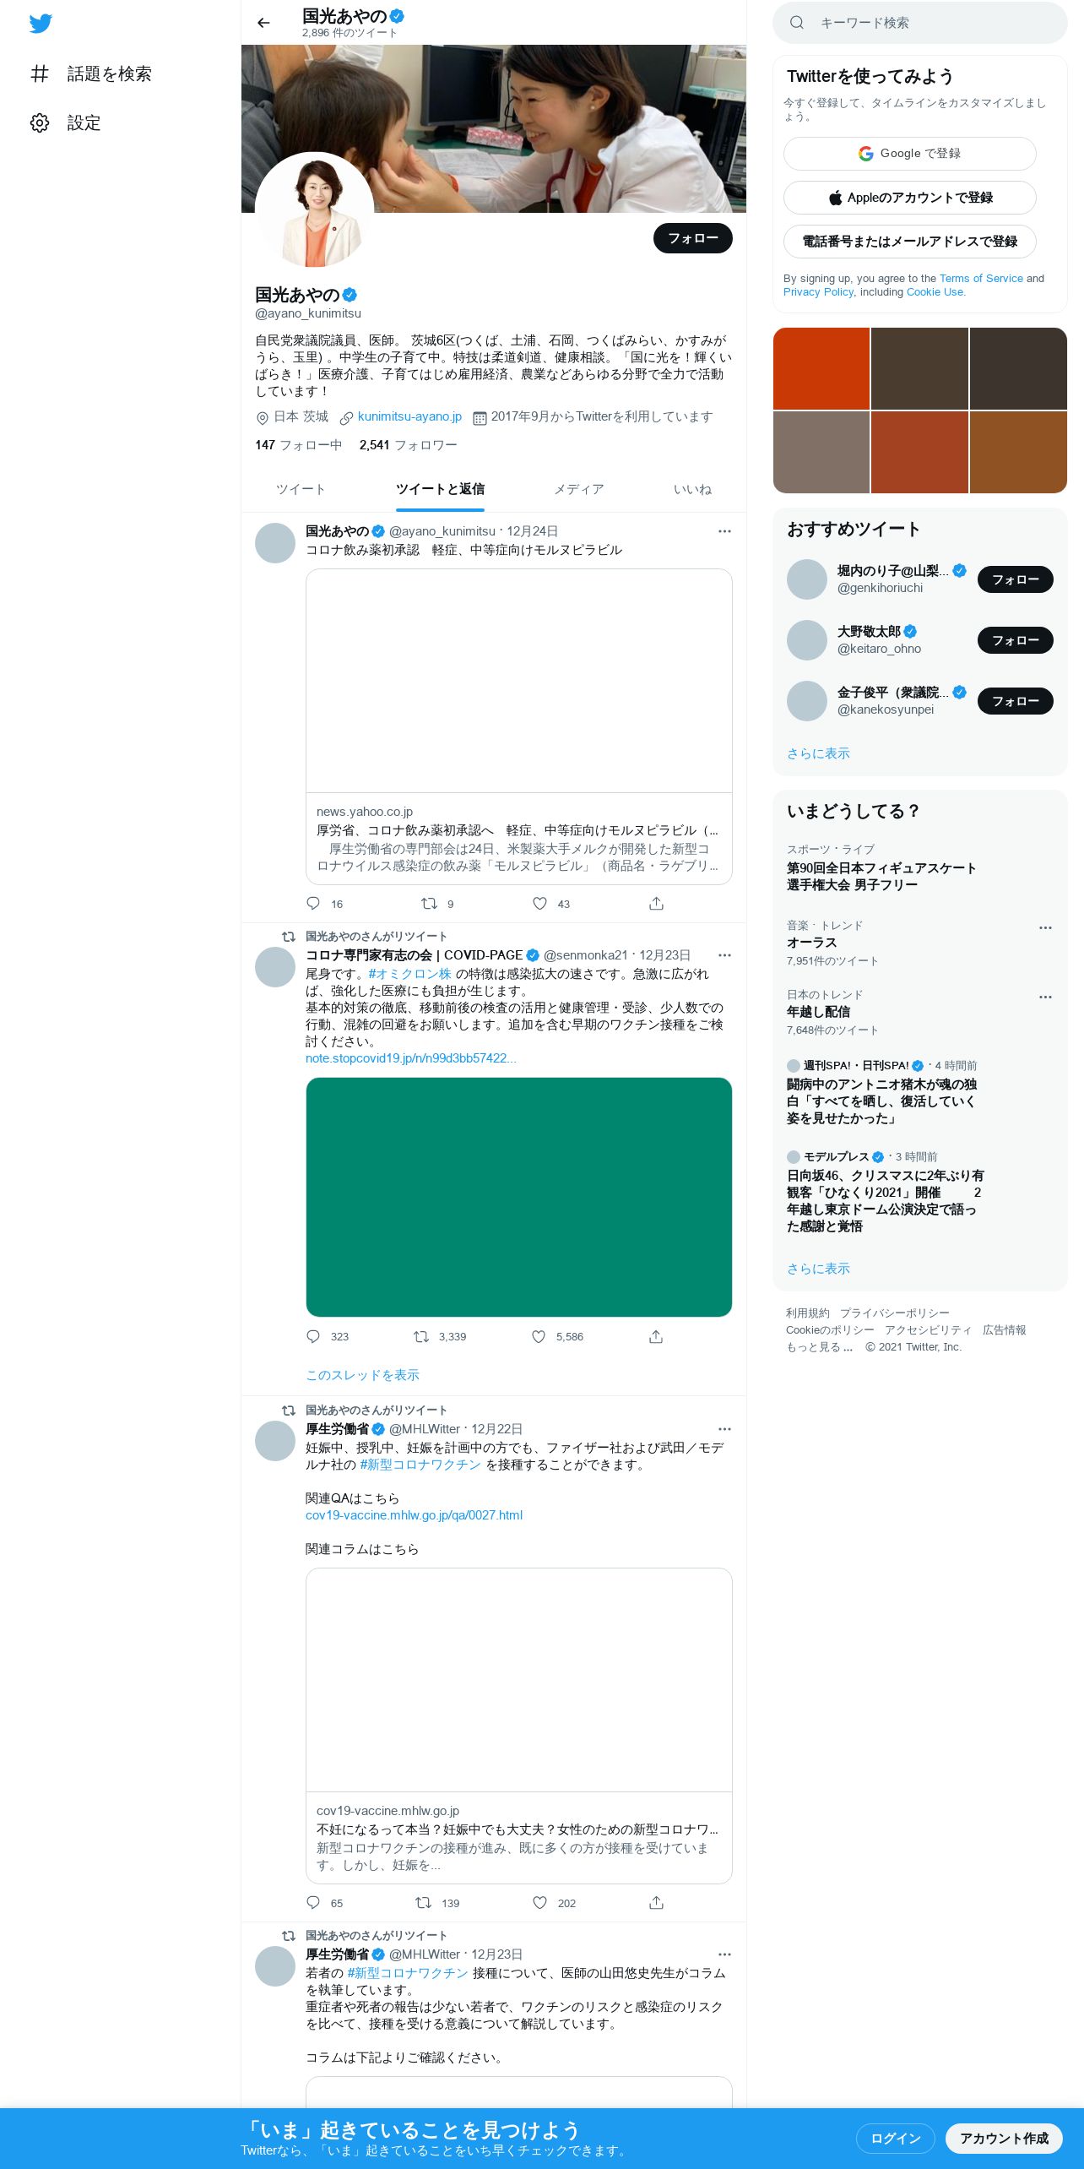Open more options for オーラス trend

1045,927
